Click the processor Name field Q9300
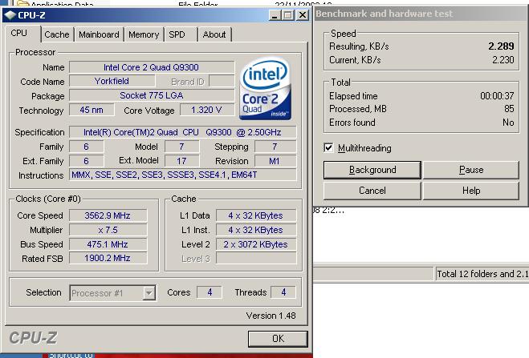 (152, 67)
